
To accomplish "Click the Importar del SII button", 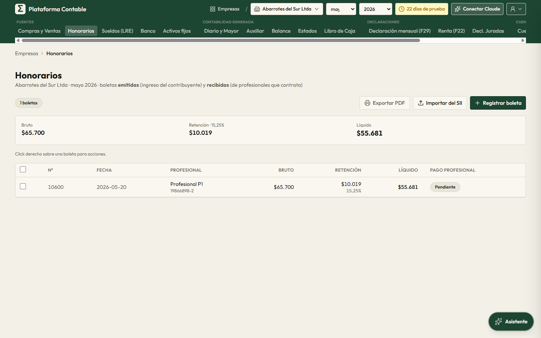I will (440, 103).
